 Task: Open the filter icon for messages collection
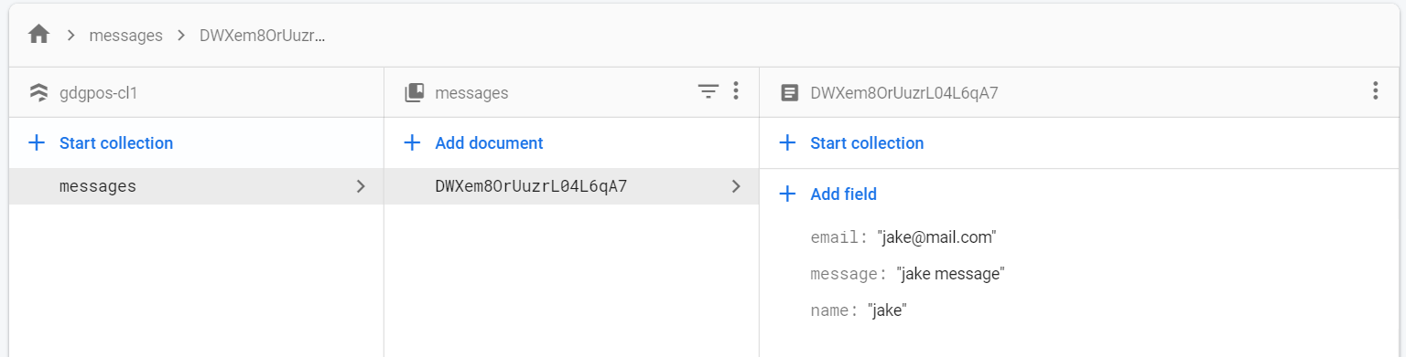tap(708, 91)
